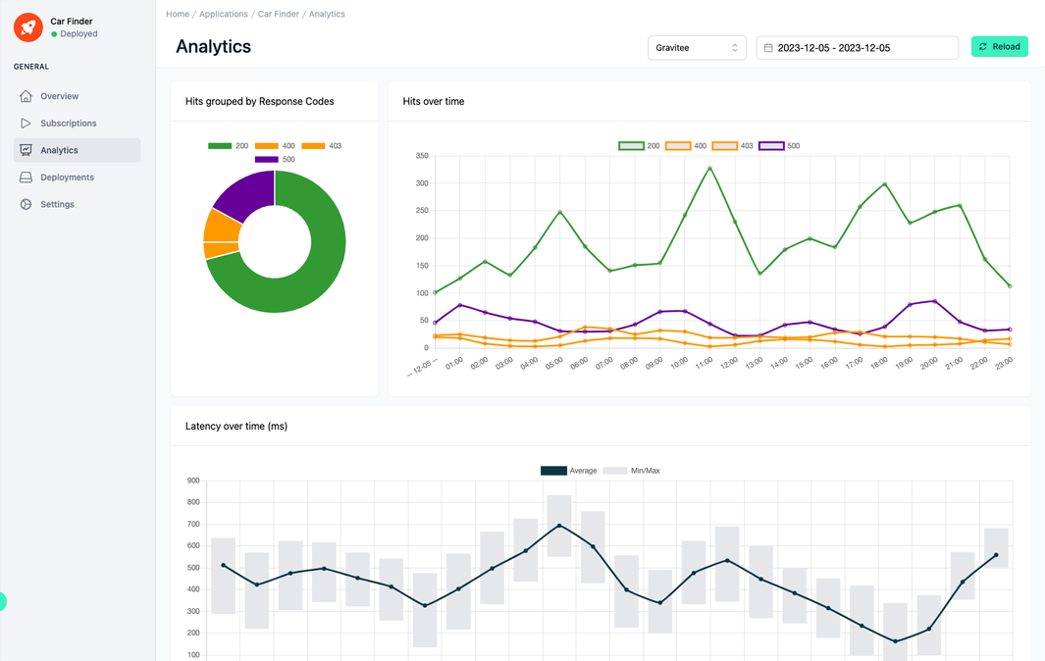Click the stepper arrows on the Gravitee selector
The width and height of the screenshot is (1045, 661).
733,46
